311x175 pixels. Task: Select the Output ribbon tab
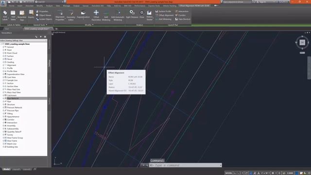pyautogui.click(x=76, y=6)
